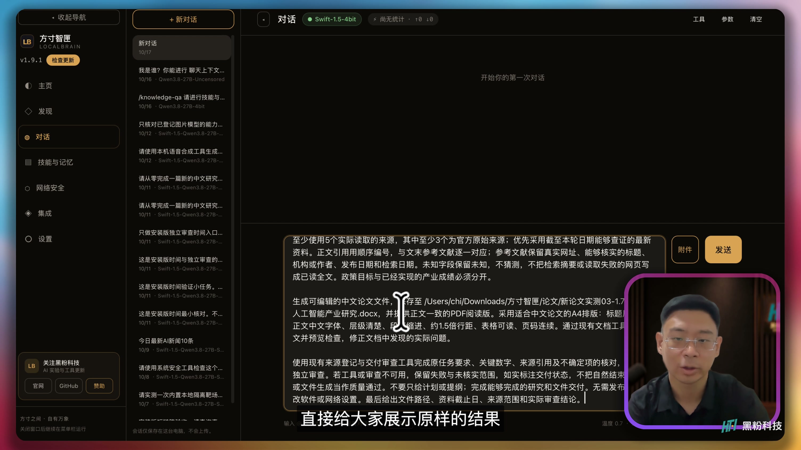
Task: Open the GitHub link button
Action: pos(69,386)
